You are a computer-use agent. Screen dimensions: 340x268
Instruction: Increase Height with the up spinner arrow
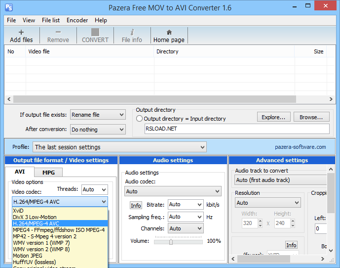(x=293, y=221)
